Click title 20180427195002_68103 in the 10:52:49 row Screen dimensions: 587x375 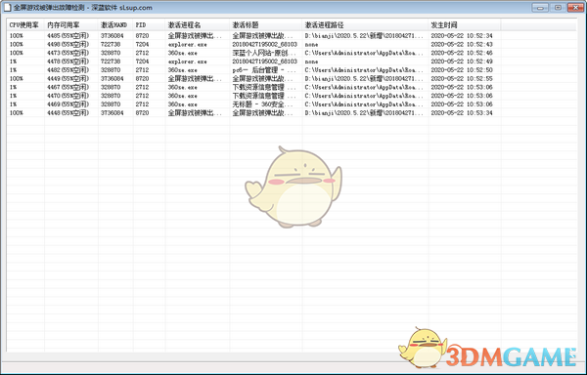[265, 62]
